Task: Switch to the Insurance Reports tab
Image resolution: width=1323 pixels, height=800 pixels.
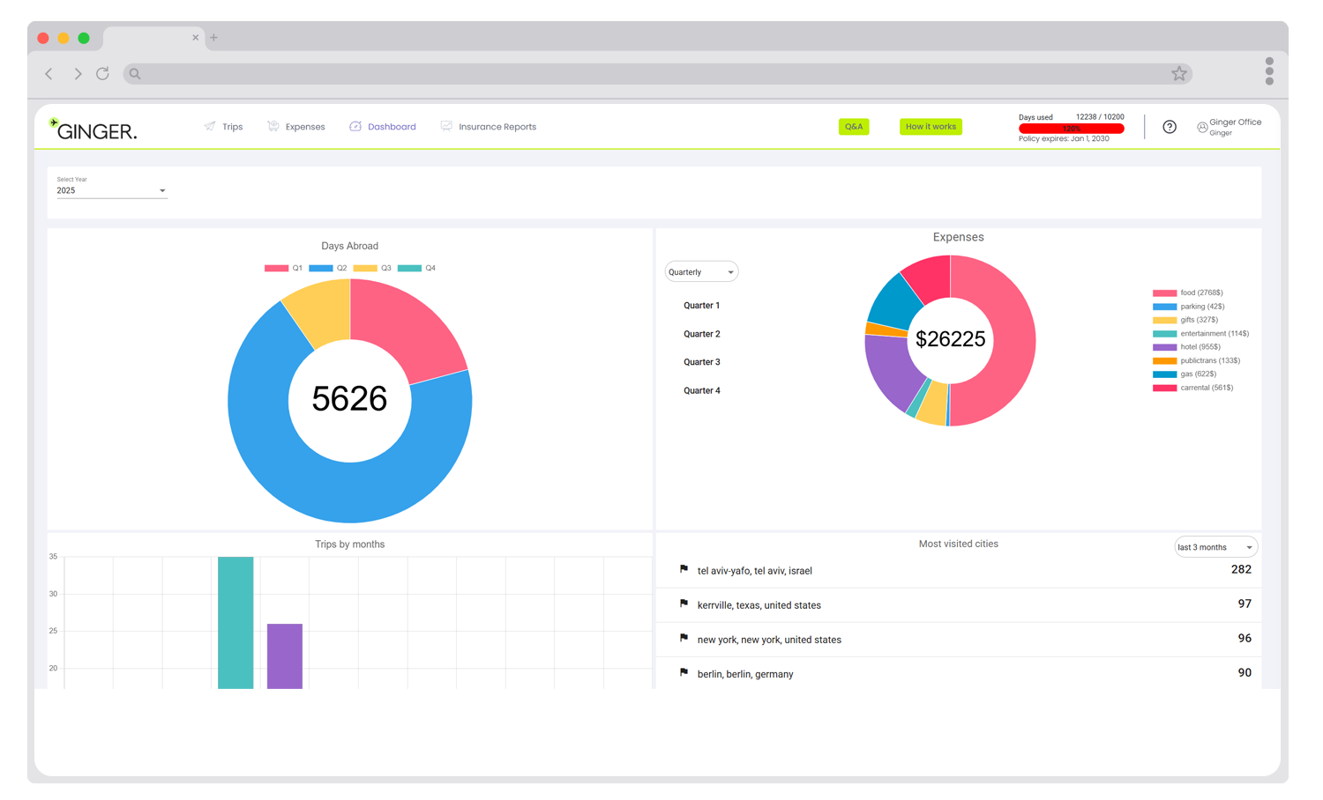Action: (x=489, y=127)
